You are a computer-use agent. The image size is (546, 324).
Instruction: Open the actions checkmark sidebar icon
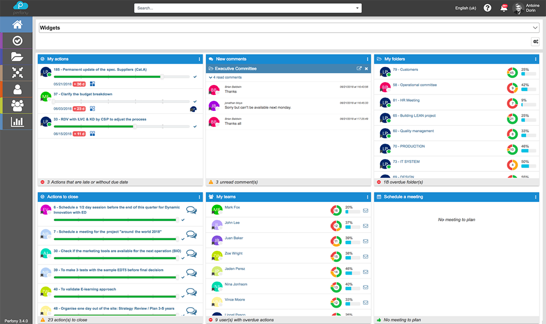point(17,41)
